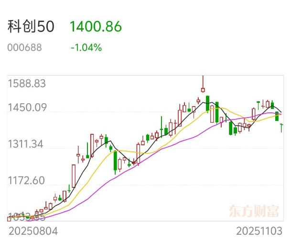Screen dimensions: 291x239
Task: Click the peak candle with the tallest wick
Action: click(x=203, y=89)
